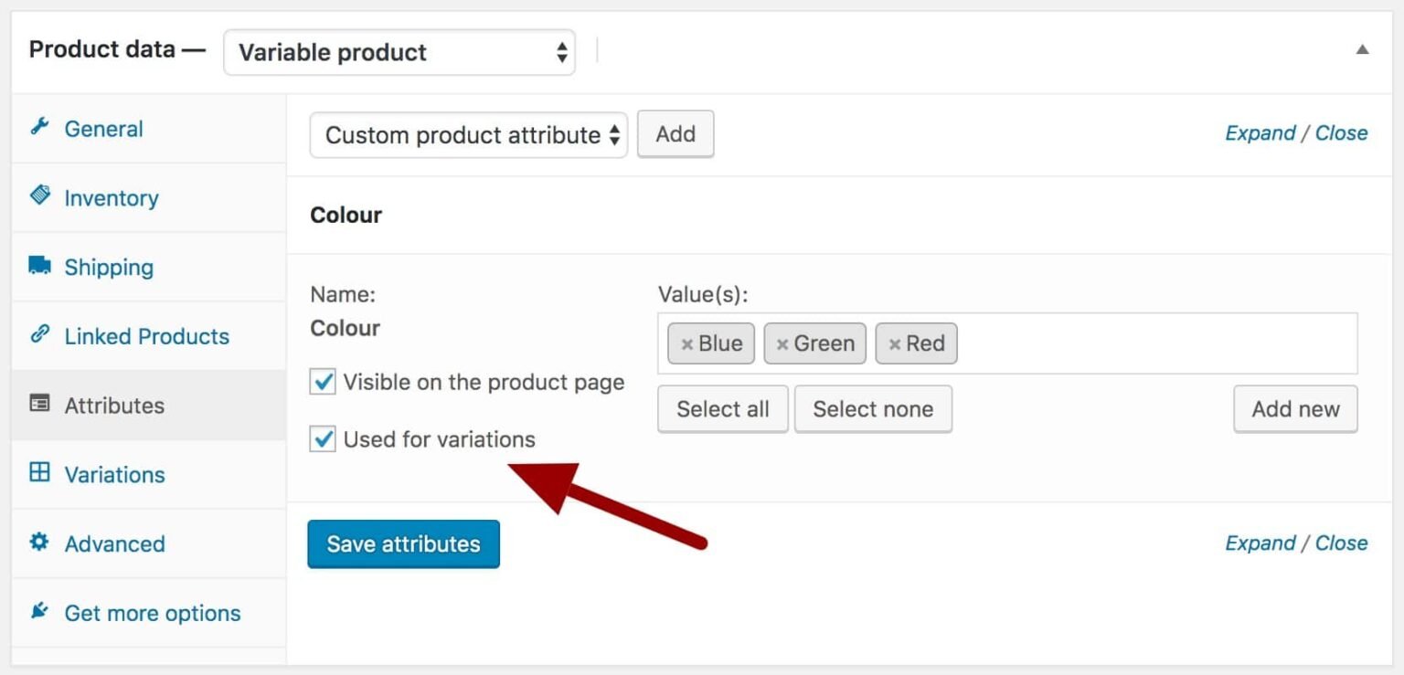Toggle the Visible on product page checkbox
Screen dimensions: 1404x675
(x=322, y=382)
